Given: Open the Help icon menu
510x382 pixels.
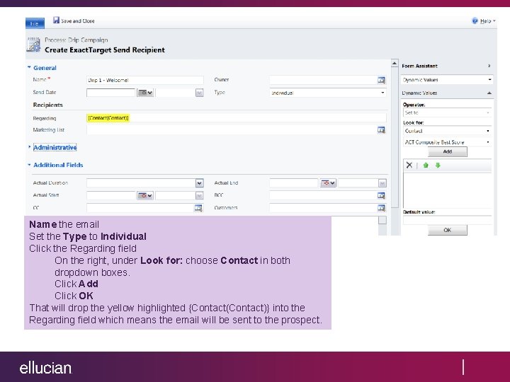Looking at the screenshot, I should click(475, 21).
